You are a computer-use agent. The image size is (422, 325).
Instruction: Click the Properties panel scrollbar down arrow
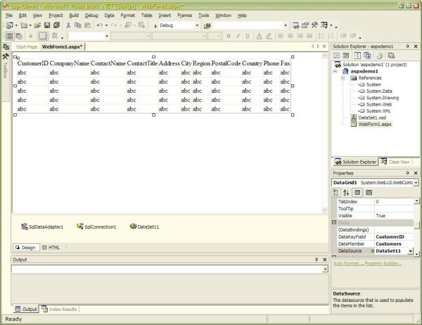(416, 254)
